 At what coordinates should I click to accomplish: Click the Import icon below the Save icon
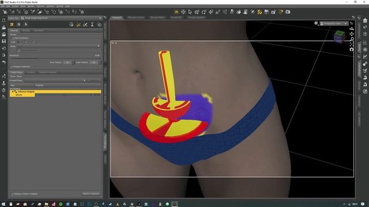4,48
